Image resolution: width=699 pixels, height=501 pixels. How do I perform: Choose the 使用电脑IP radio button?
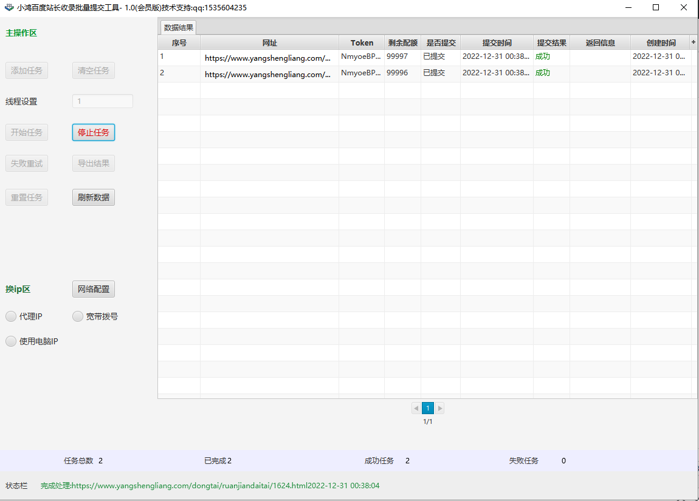pos(11,341)
